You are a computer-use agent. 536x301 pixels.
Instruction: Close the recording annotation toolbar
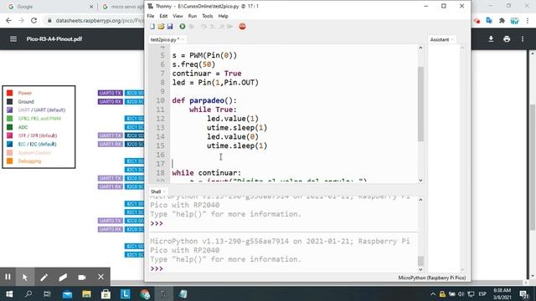pyautogui.click(x=100, y=277)
